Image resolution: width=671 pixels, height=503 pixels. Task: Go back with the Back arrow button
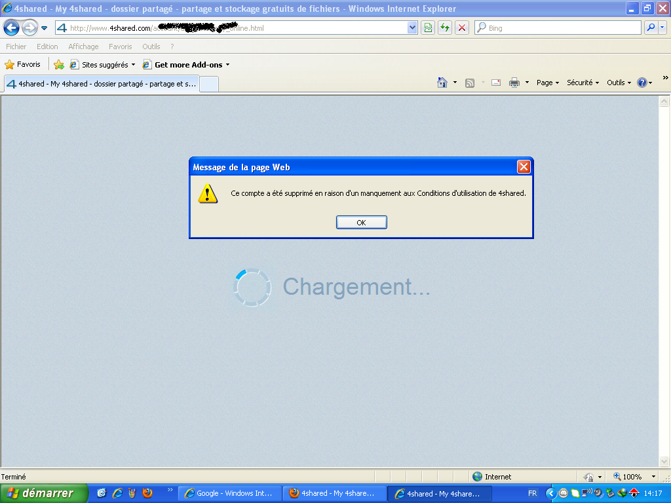[x=12, y=28]
